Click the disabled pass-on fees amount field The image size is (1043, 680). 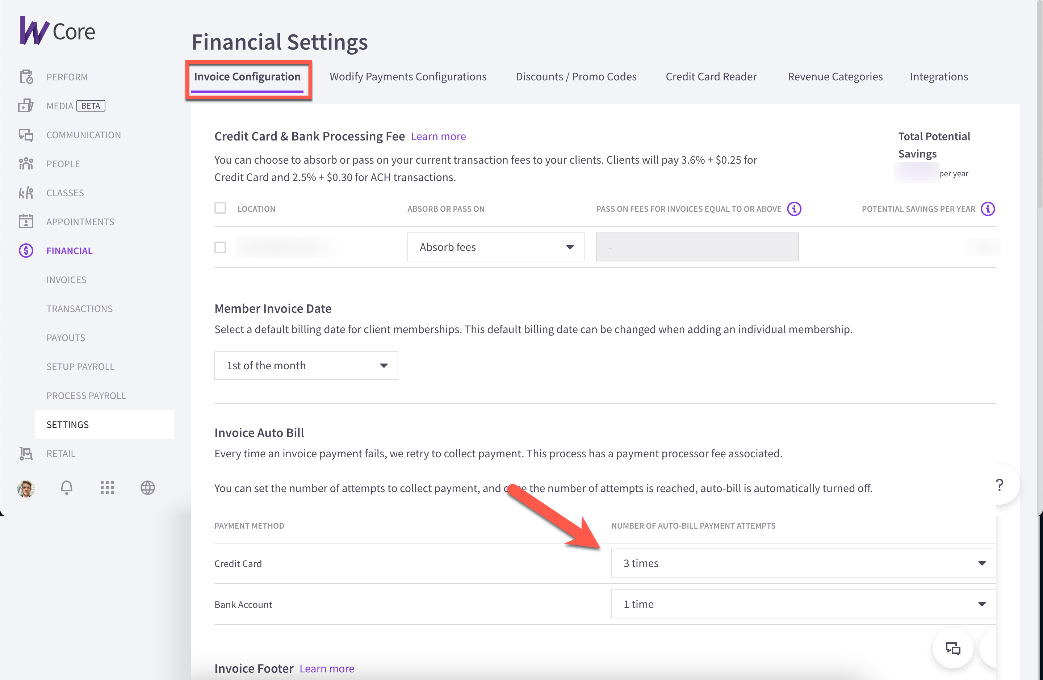pos(697,247)
